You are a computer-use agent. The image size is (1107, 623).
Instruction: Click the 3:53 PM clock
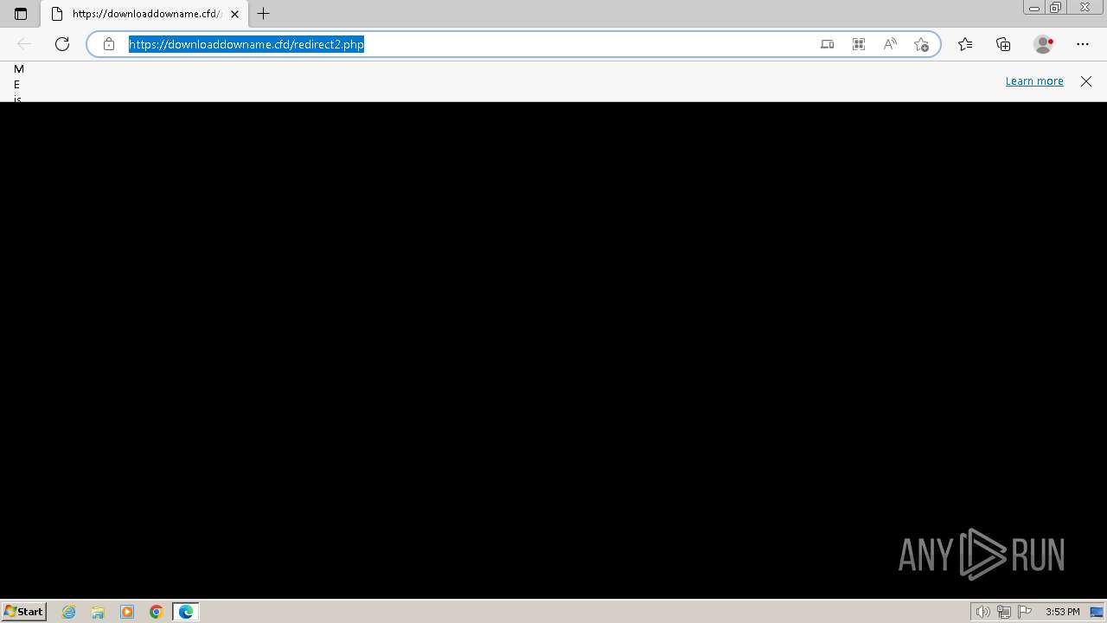point(1062,612)
